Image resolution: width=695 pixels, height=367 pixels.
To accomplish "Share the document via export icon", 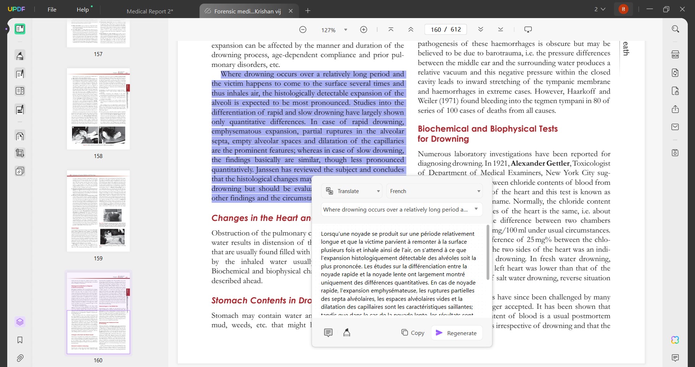I will tap(675, 109).
